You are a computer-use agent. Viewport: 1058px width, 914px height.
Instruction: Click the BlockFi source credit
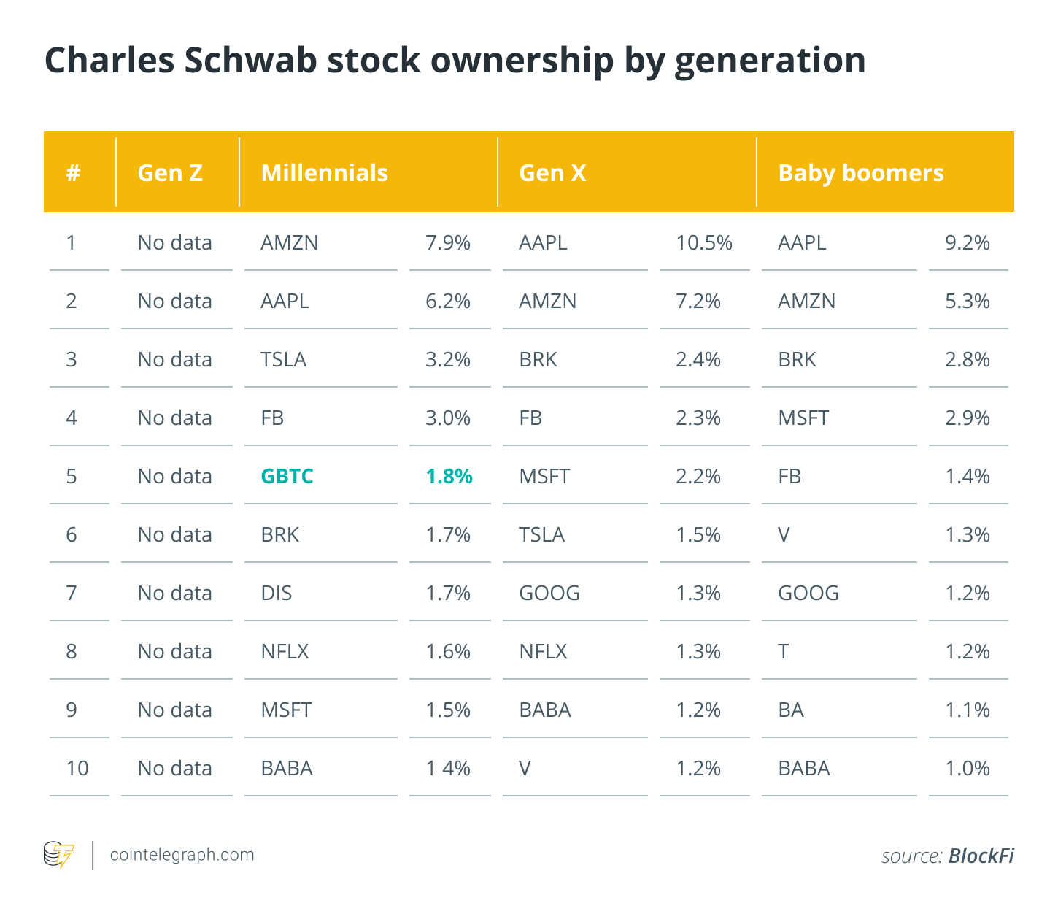(x=981, y=856)
